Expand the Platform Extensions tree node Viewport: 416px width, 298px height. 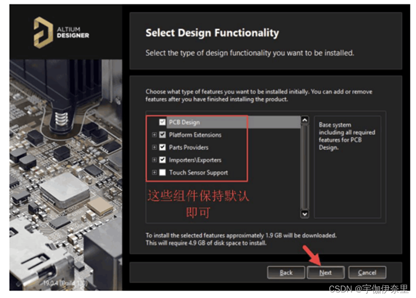coord(154,134)
